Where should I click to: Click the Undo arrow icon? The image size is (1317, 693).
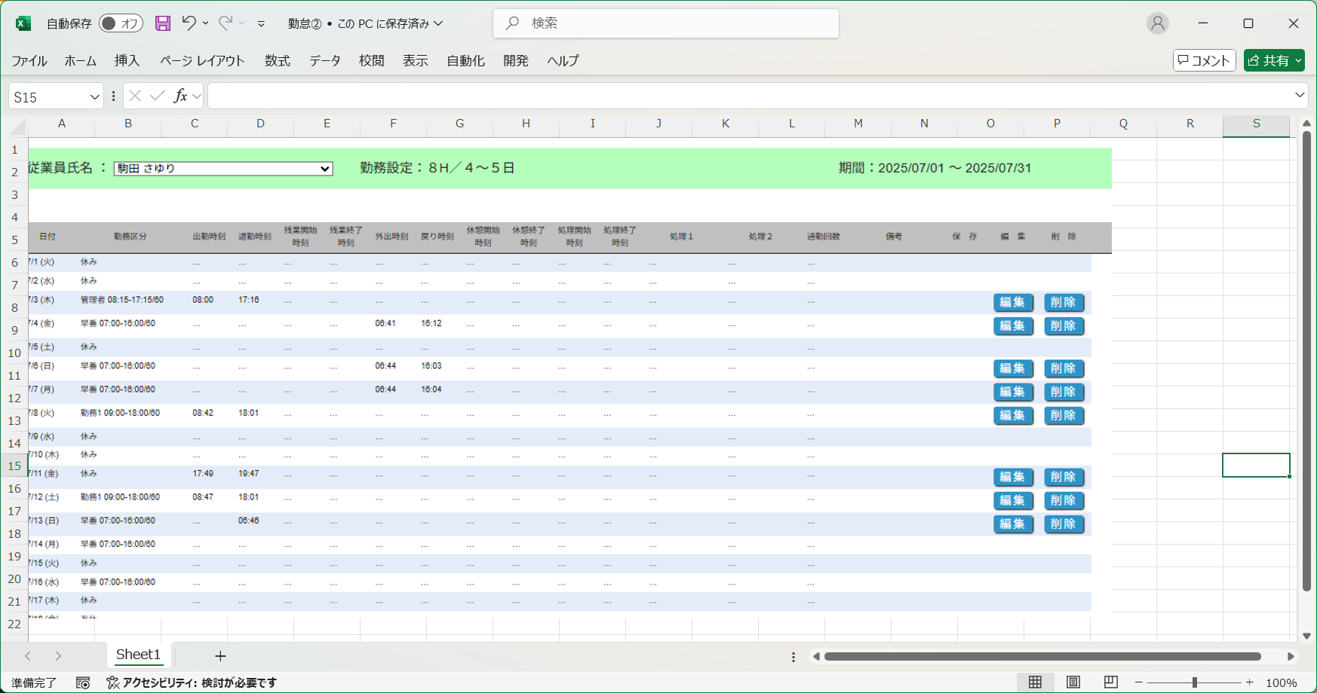click(189, 23)
